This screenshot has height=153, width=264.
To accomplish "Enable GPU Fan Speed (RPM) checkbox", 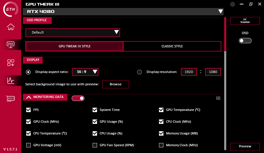I will pos(95,145).
